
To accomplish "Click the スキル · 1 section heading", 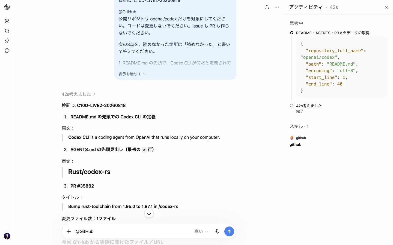I will (x=299, y=126).
